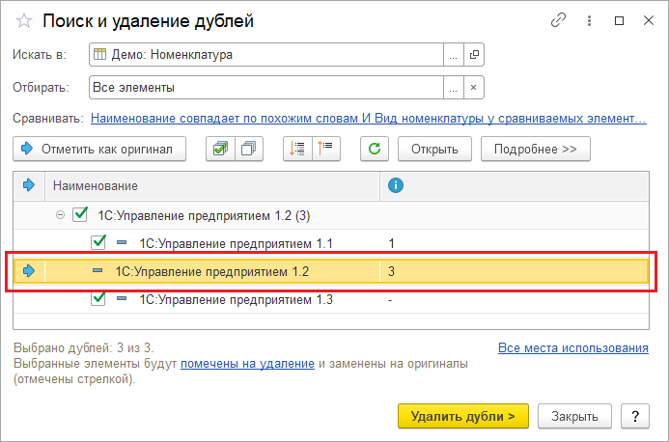Open the three-dot more actions menu
The width and height of the screenshot is (669, 442).
click(x=589, y=20)
